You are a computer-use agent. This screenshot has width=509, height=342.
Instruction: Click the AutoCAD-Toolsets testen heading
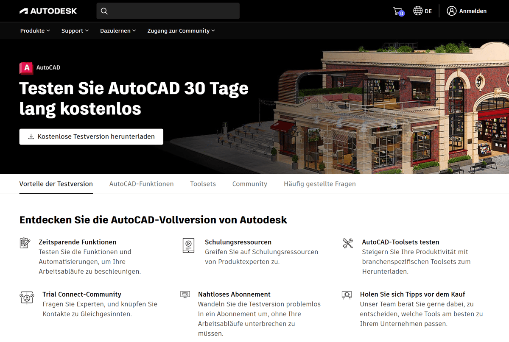pos(400,242)
